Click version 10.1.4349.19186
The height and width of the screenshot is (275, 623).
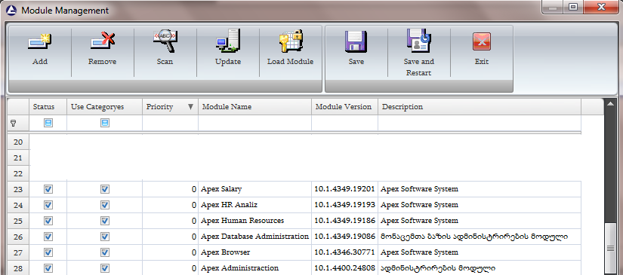click(x=344, y=221)
